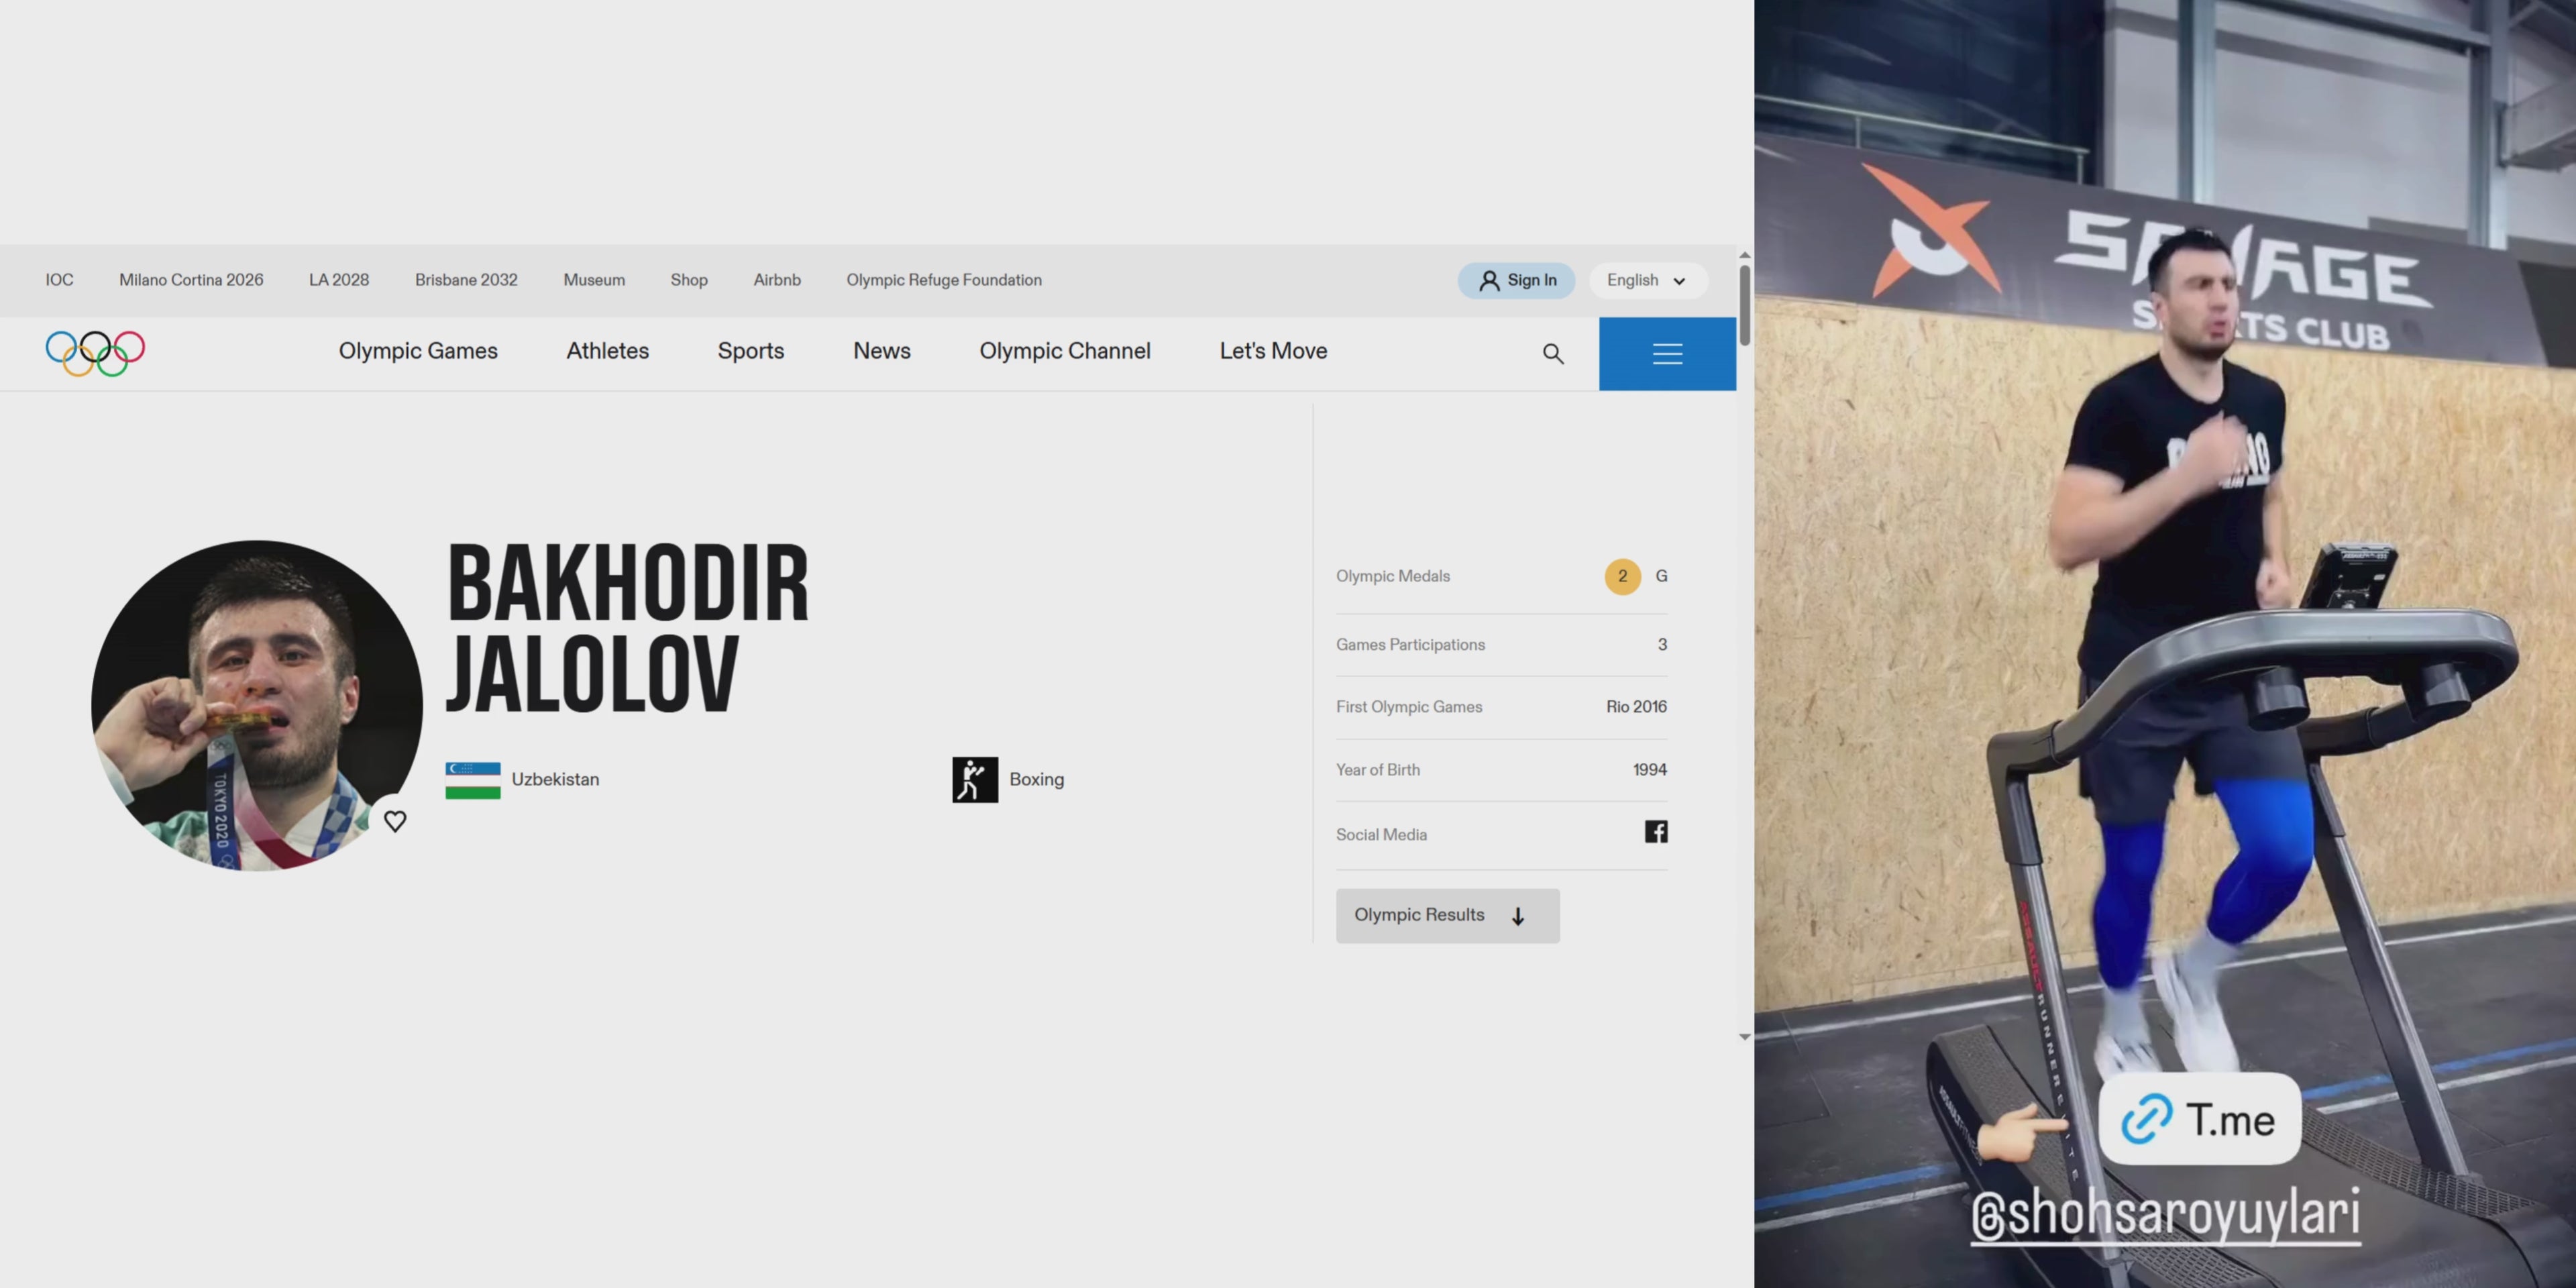Open the search magnifier icon
The width and height of the screenshot is (2576, 1288).
(x=1552, y=354)
